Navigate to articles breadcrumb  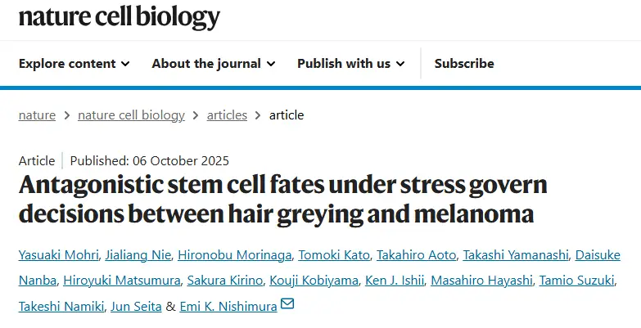coord(227,115)
